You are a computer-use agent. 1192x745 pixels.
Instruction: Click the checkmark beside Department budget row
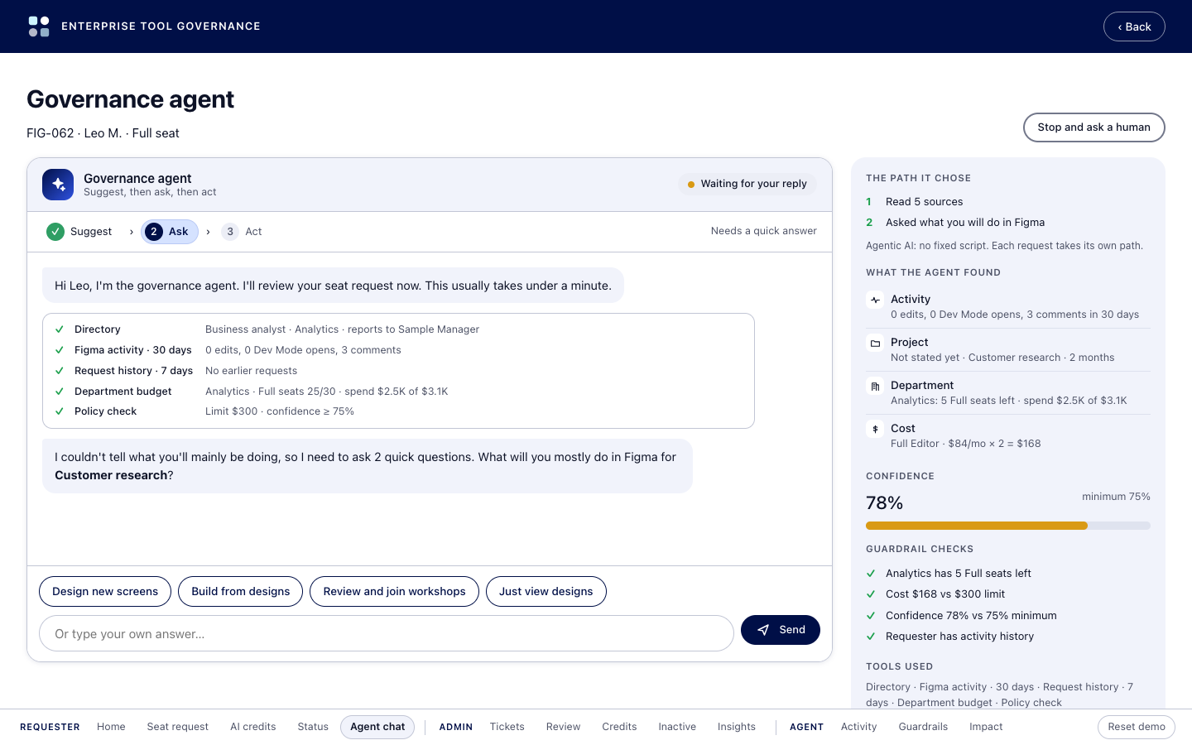coord(60,392)
